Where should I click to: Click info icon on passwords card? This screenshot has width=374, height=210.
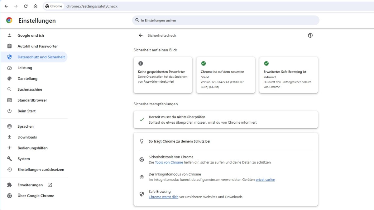click(141, 63)
